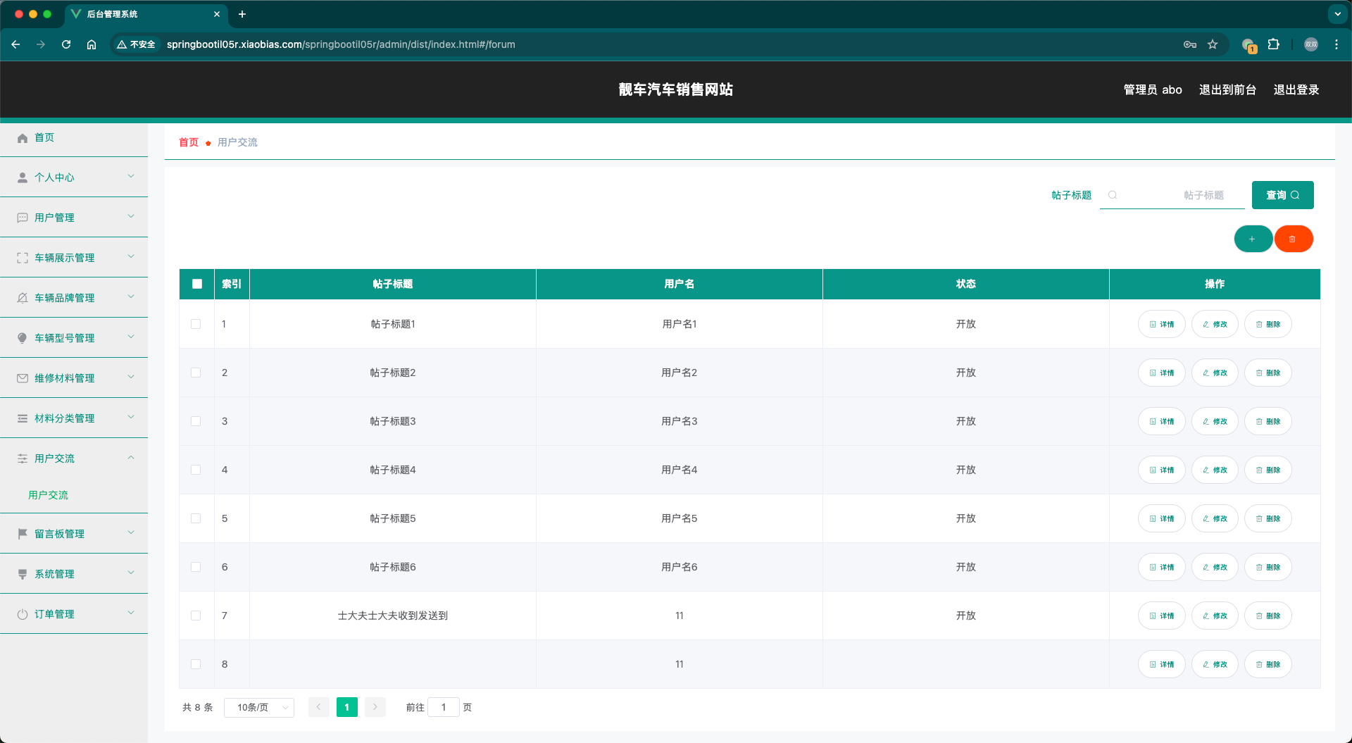Screen dimensions: 1352x743
Task: Open the browser extensions puzzle icon
Action: pyautogui.click(x=1274, y=44)
